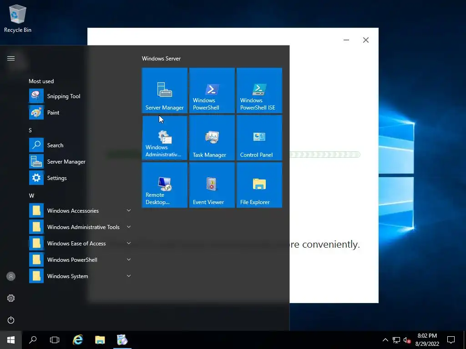The width and height of the screenshot is (466, 349).
Task: Launch Paint from Most used list
Action: tap(80, 113)
